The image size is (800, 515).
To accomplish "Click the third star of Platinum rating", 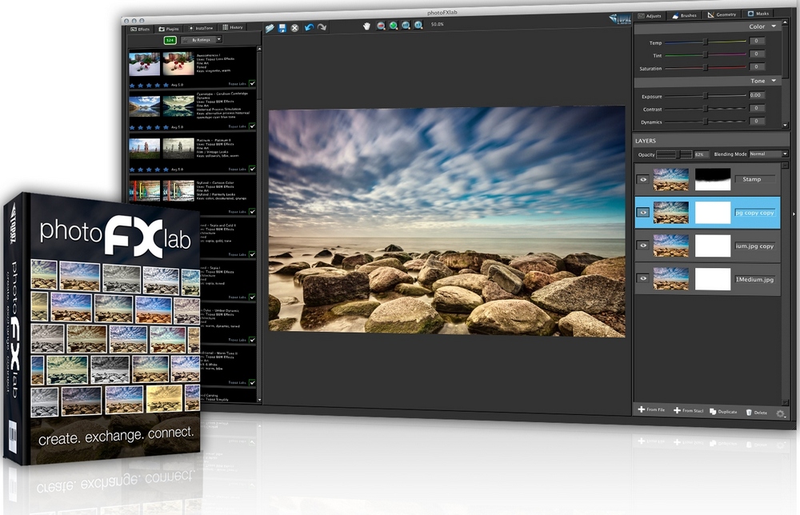I will pyautogui.click(x=150, y=170).
